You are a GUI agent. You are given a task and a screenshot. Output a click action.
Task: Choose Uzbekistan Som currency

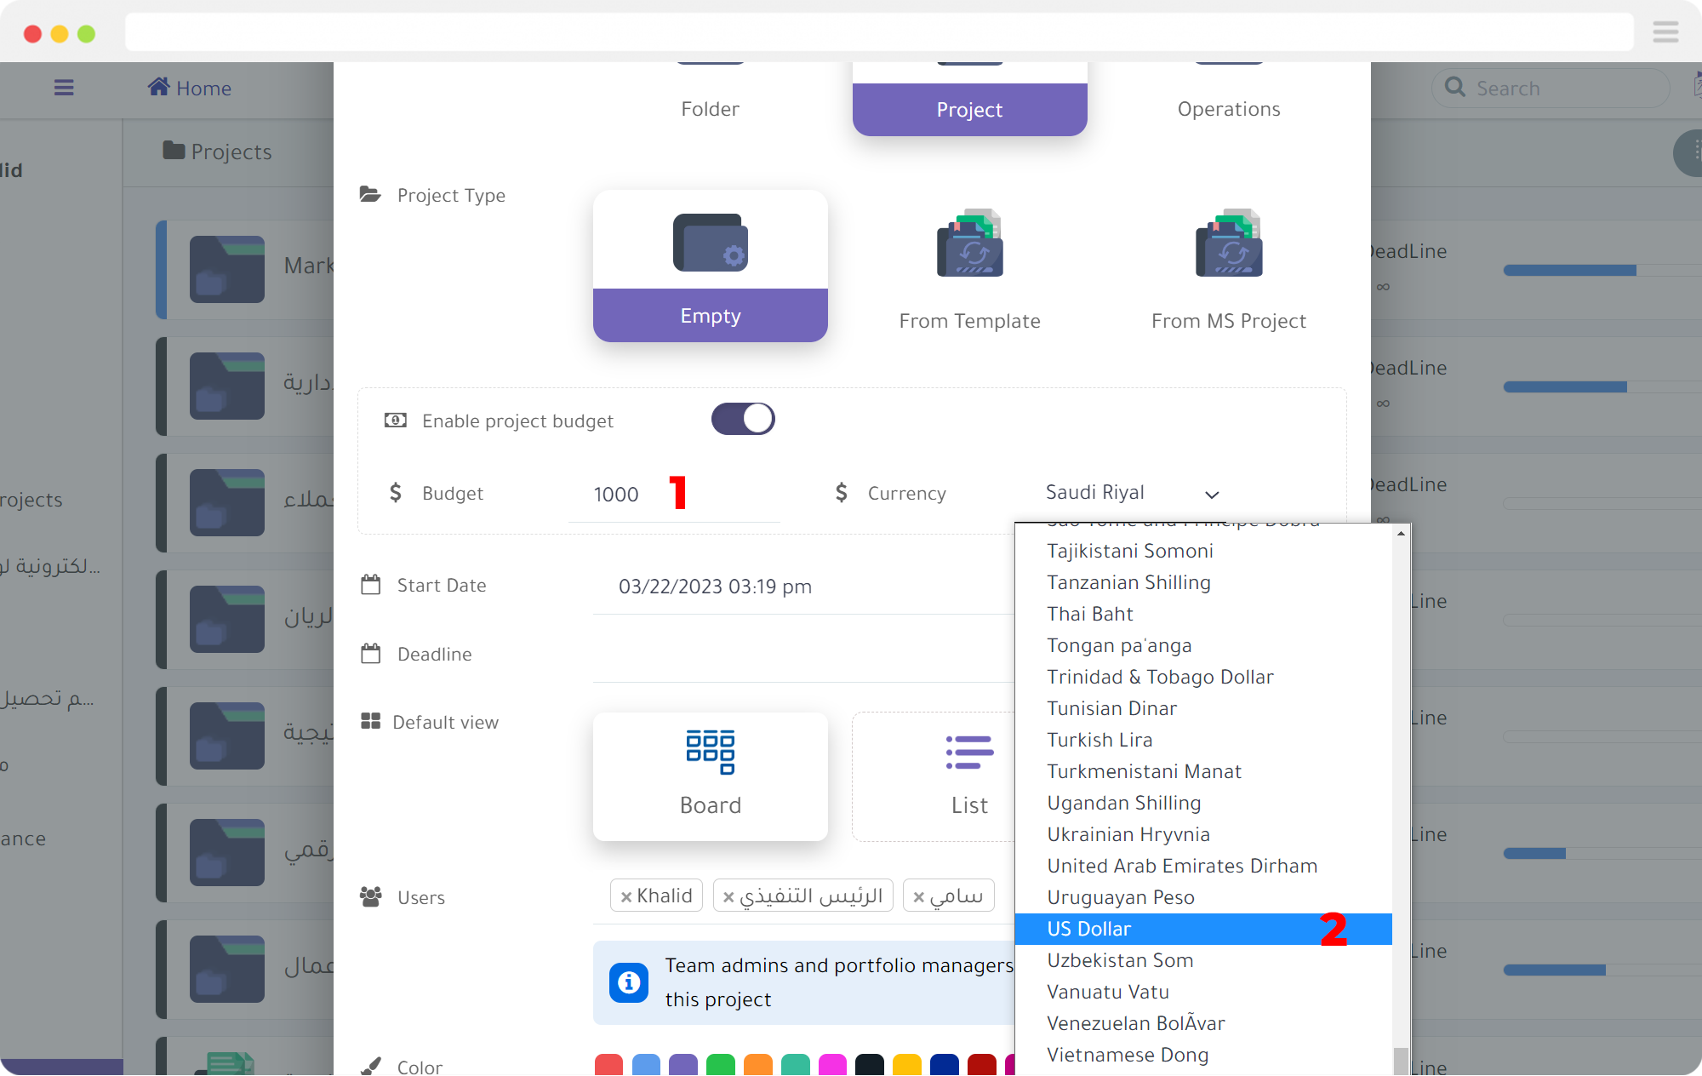[1203, 960]
